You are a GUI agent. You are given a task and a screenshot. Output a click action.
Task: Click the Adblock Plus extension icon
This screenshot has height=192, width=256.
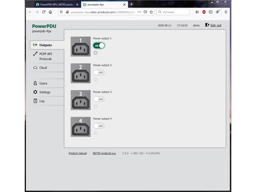[204, 12]
